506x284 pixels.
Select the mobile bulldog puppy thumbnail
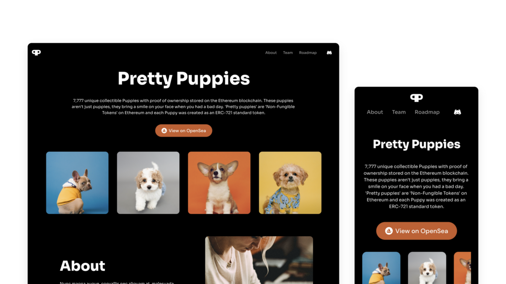pos(381,268)
